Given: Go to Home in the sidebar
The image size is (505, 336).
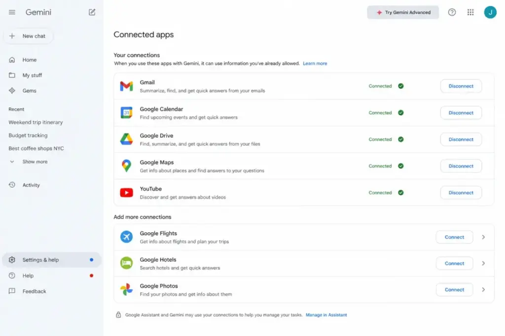Looking at the screenshot, I should point(29,60).
